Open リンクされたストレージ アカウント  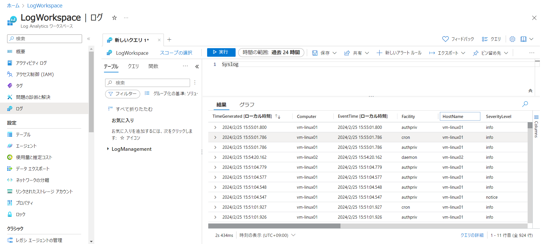(x=44, y=192)
